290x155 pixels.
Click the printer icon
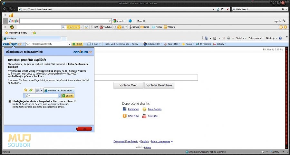point(228,38)
